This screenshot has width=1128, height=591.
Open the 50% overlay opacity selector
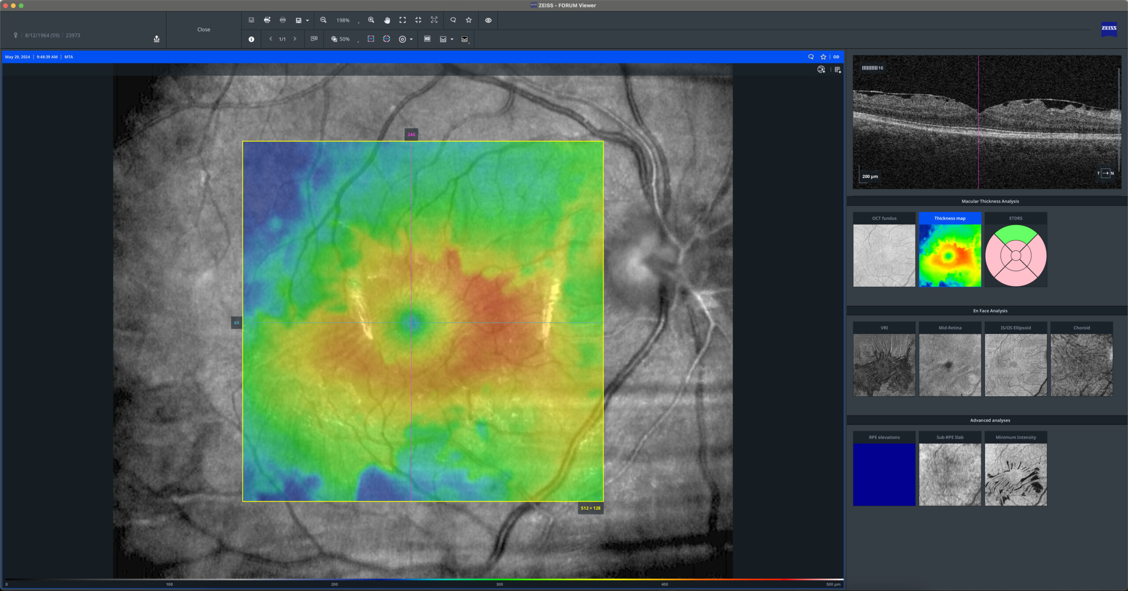pos(349,39)
